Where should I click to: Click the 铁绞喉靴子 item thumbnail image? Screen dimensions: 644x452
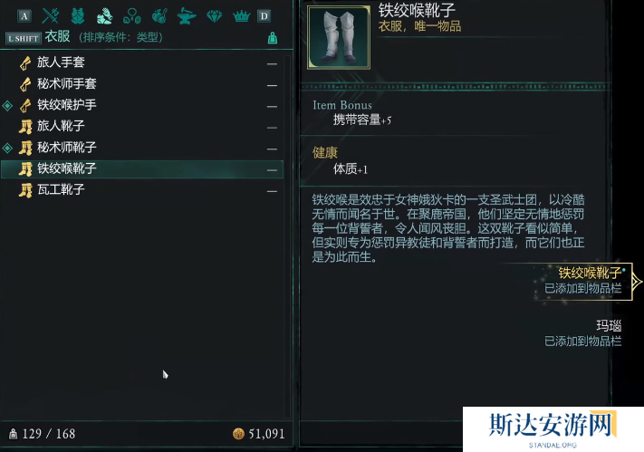point(339,37)
